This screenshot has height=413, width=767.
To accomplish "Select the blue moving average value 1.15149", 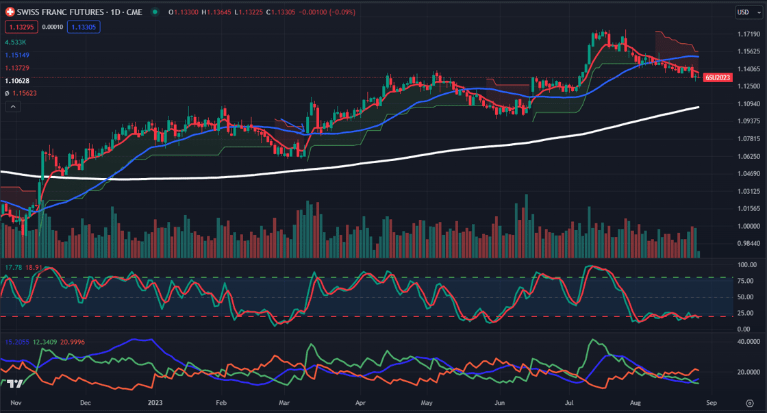I will [x=17, y=55].
